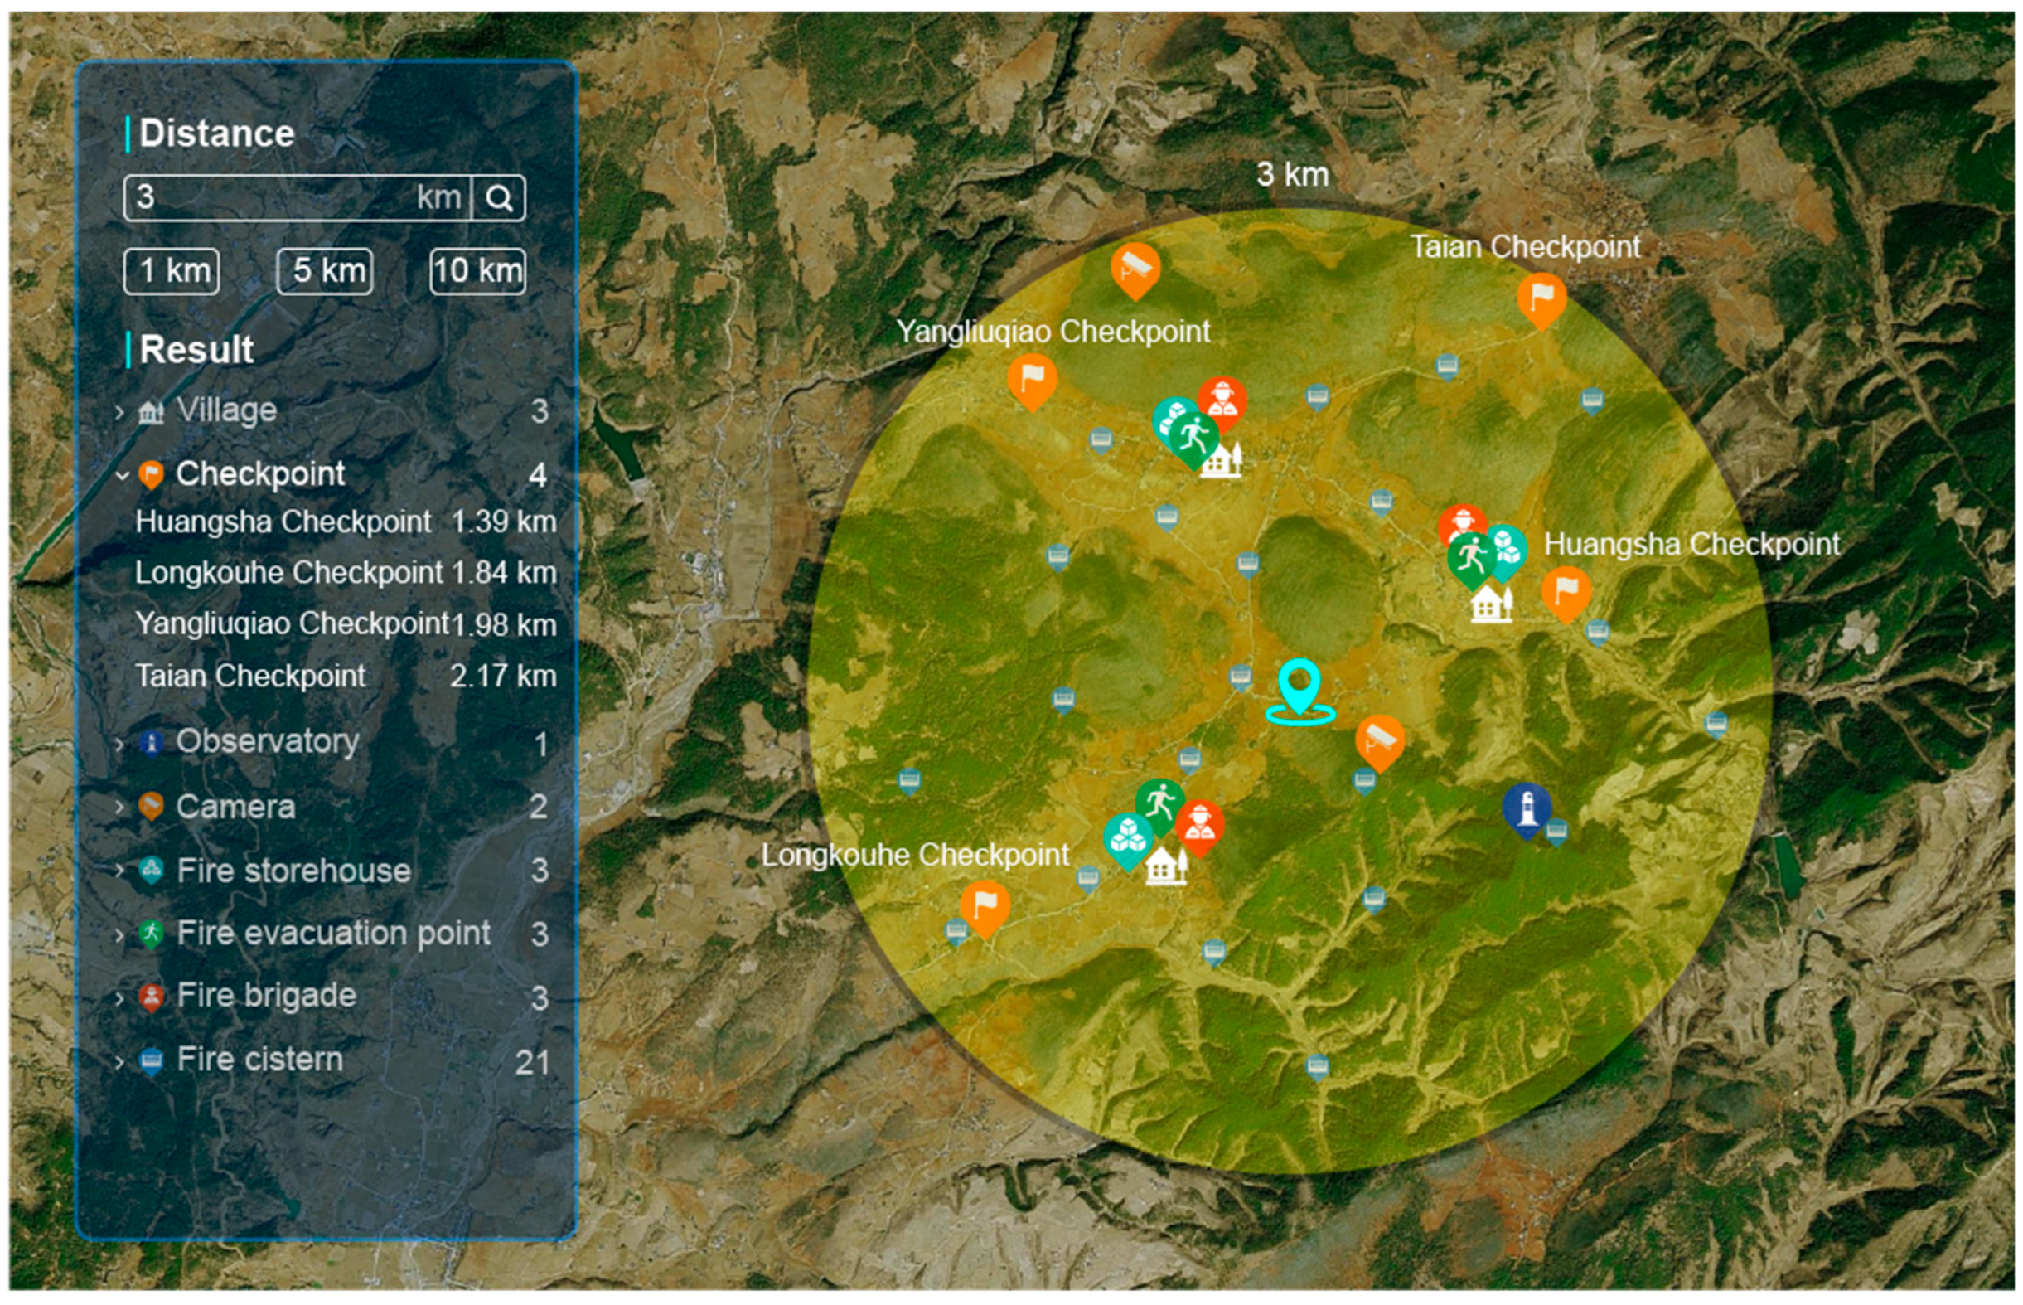Click the orange camera marker at circle top
Viewport: 2023px width, 1305px height.
tap(1135, 267)
